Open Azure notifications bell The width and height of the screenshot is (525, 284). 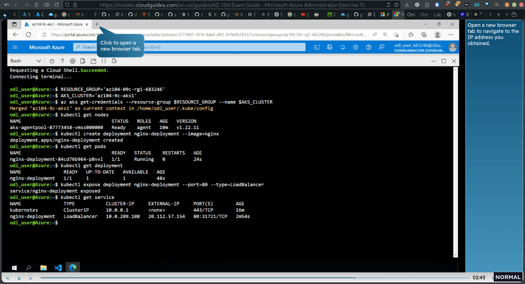tap(342, 47)
